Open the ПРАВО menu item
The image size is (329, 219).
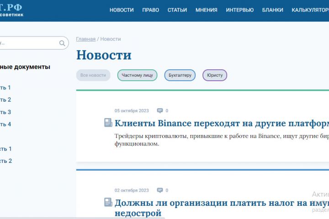click(151, 10)
